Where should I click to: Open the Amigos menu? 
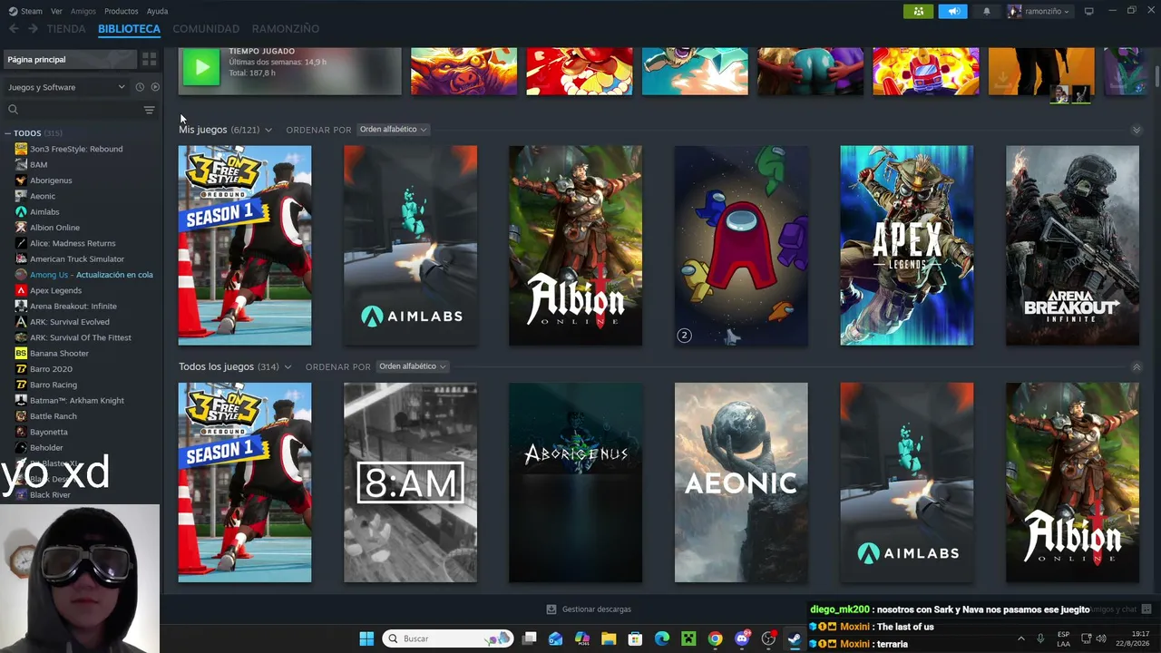click(83, 11)
